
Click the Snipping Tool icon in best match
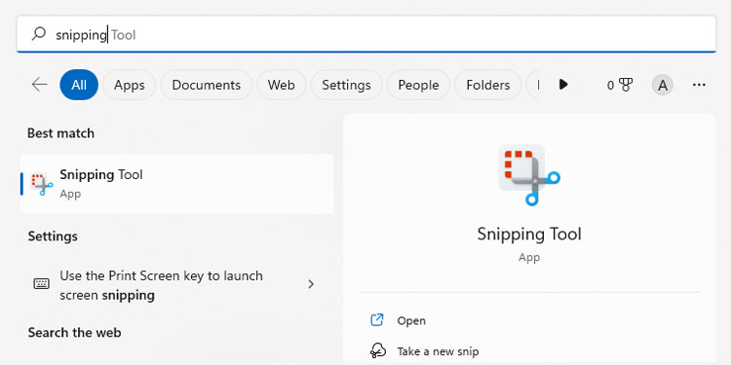pyautogui.click(x=42, y=184)
